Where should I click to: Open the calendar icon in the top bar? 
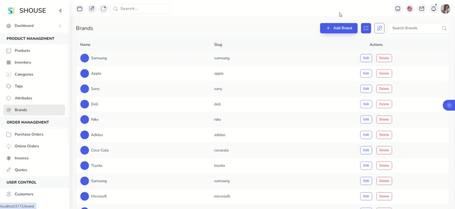[80, 9]
